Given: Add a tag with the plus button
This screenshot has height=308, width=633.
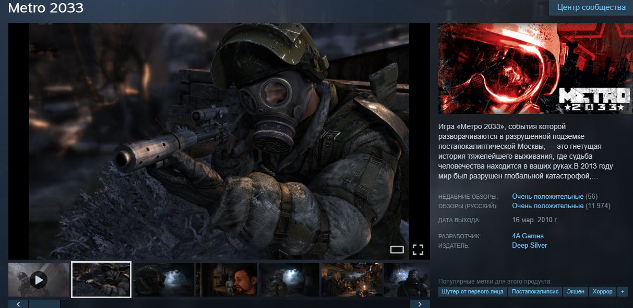Looking at the screenshot, I should point(622,292).
